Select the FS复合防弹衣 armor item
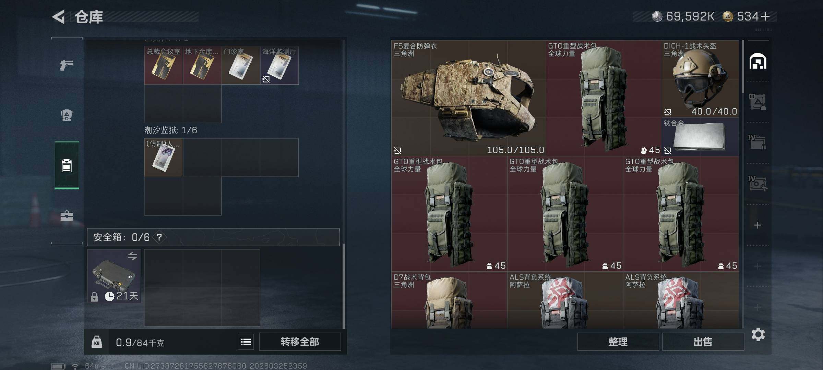 coord(469,98)
